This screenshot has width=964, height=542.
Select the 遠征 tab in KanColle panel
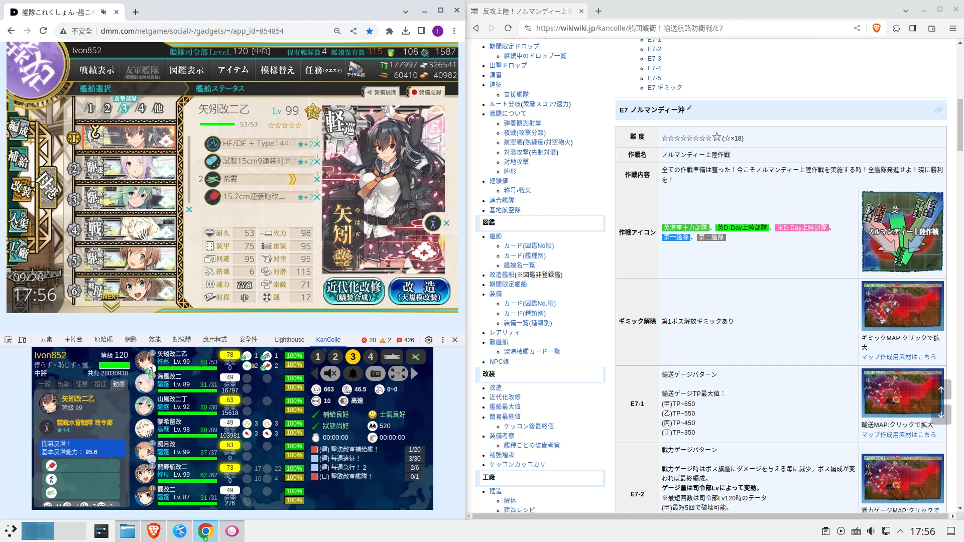tap(100, 384)
